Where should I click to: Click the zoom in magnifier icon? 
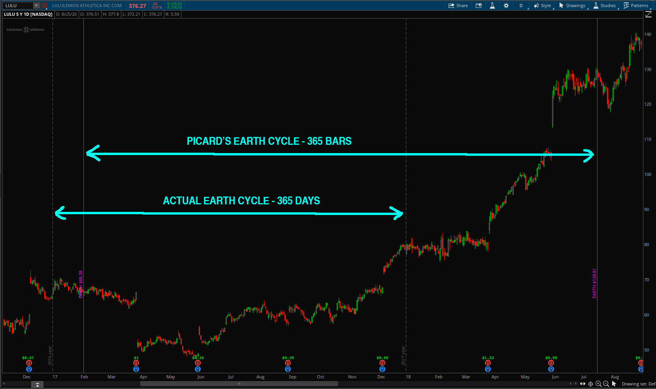click(x=598, y=384)
